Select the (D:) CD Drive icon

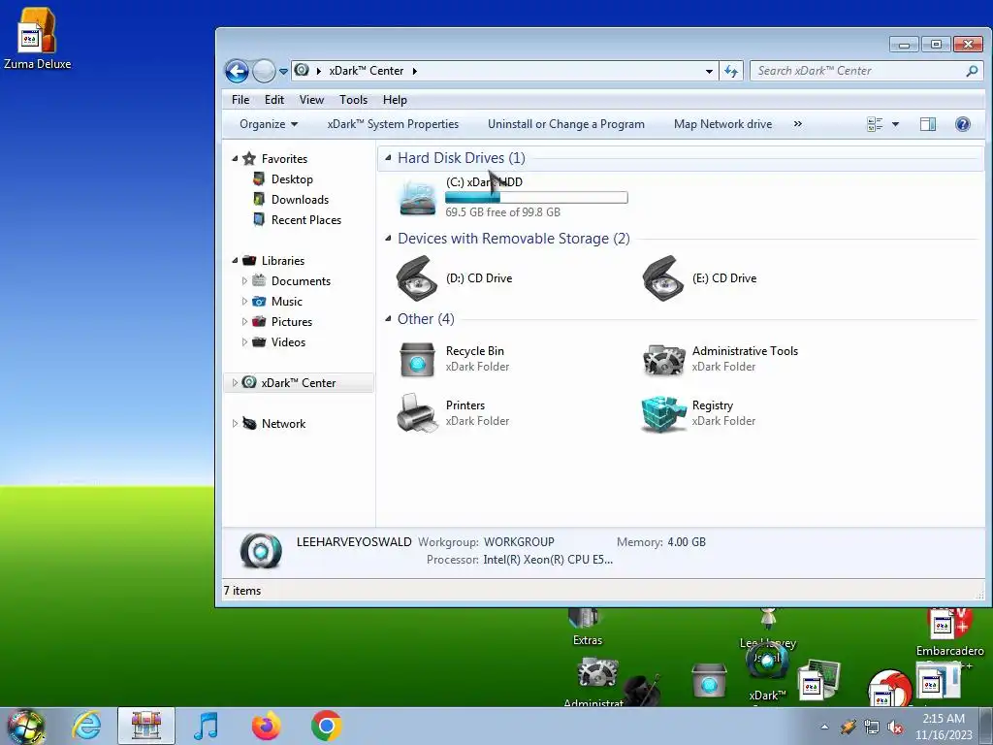pos(417,278)
